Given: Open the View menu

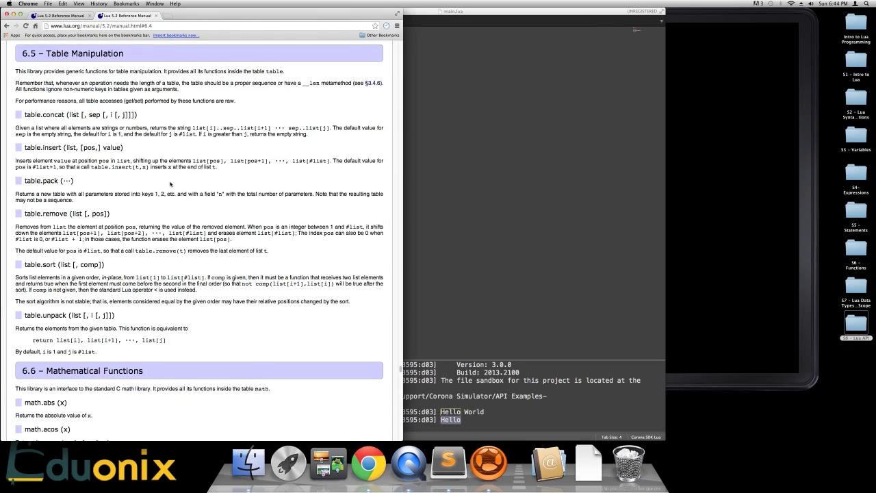Looking at the screenshot, I should click(79, 3).
